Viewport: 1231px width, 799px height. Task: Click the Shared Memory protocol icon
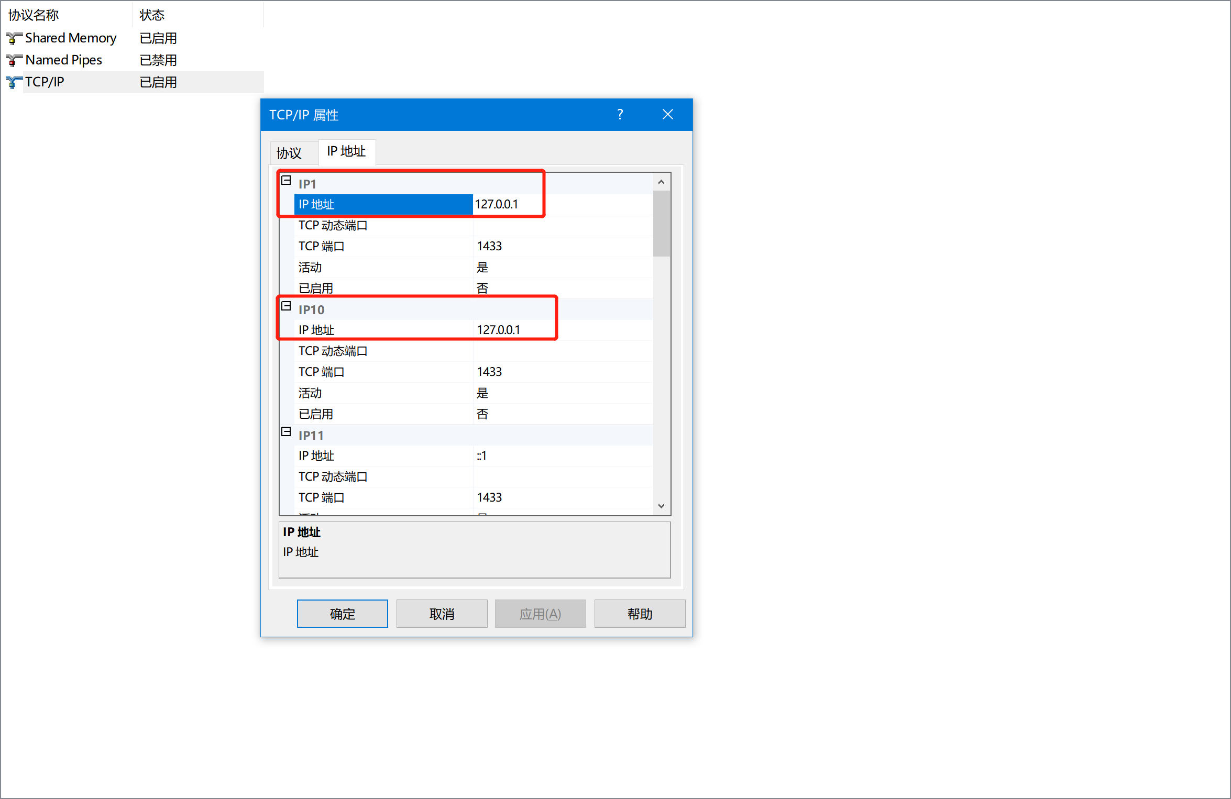[x=14, y=38]
